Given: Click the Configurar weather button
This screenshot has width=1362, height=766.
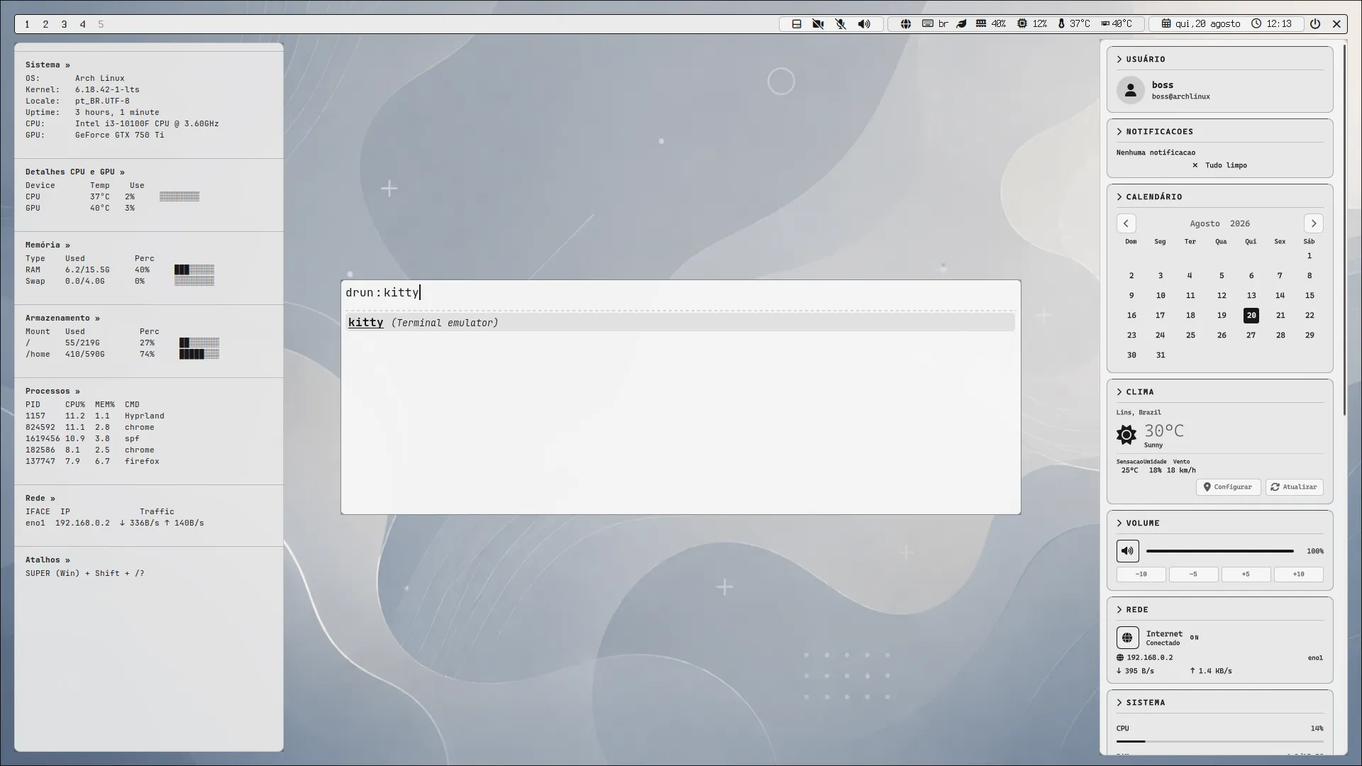Looking at the screenshot, I should [x=1228, y=487].
